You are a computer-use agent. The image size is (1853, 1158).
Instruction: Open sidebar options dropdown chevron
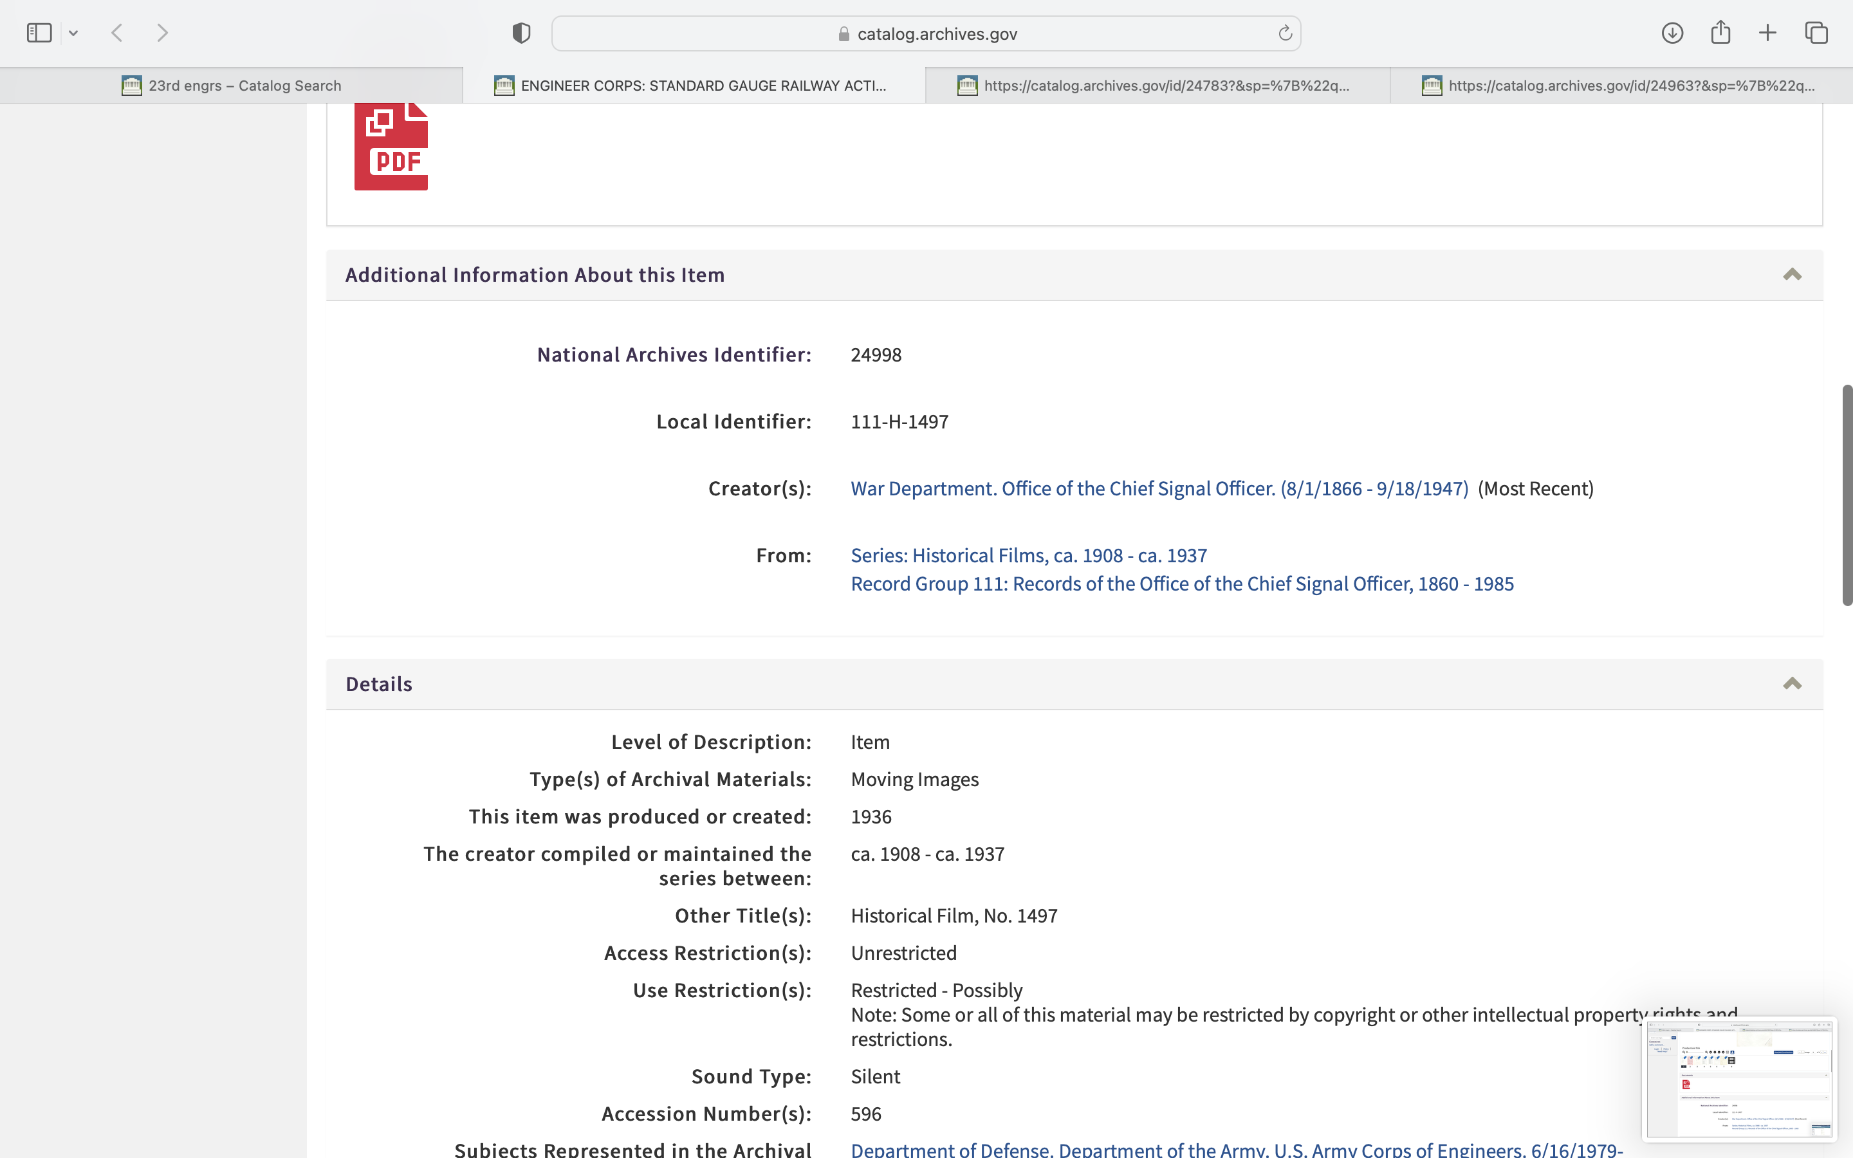[73, 33]
